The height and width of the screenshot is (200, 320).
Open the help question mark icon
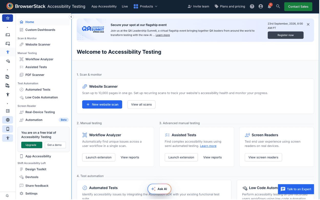click(253, 6)
